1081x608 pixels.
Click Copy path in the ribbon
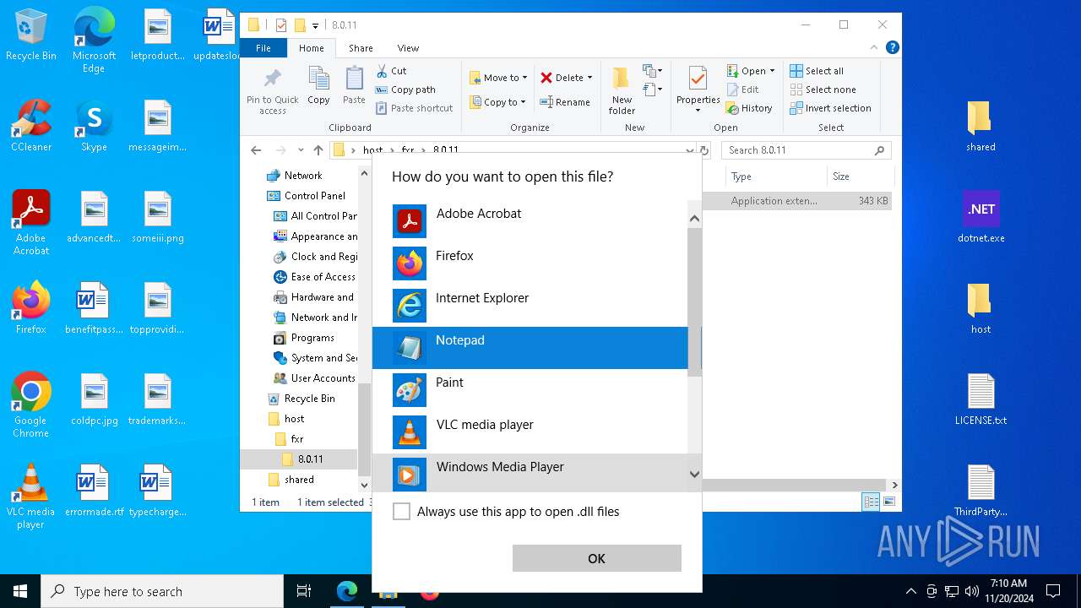coord(405,90)
